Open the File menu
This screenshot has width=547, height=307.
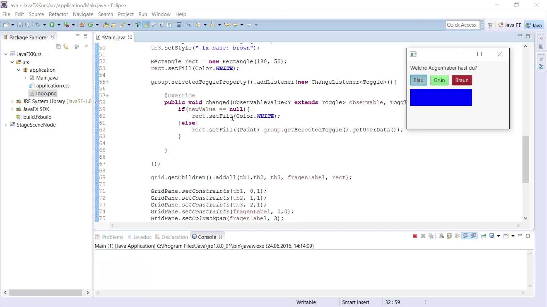point(6,14)
